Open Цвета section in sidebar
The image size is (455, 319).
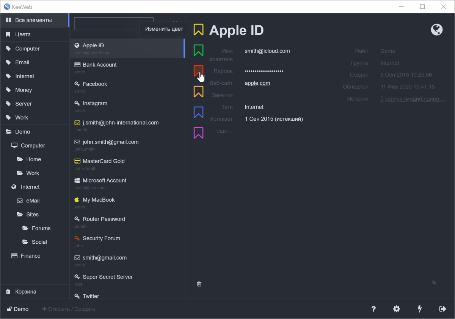click(x=35, y=34)
